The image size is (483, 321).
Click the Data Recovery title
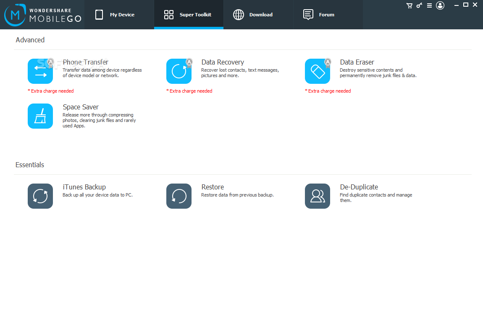tap(223, 62)
